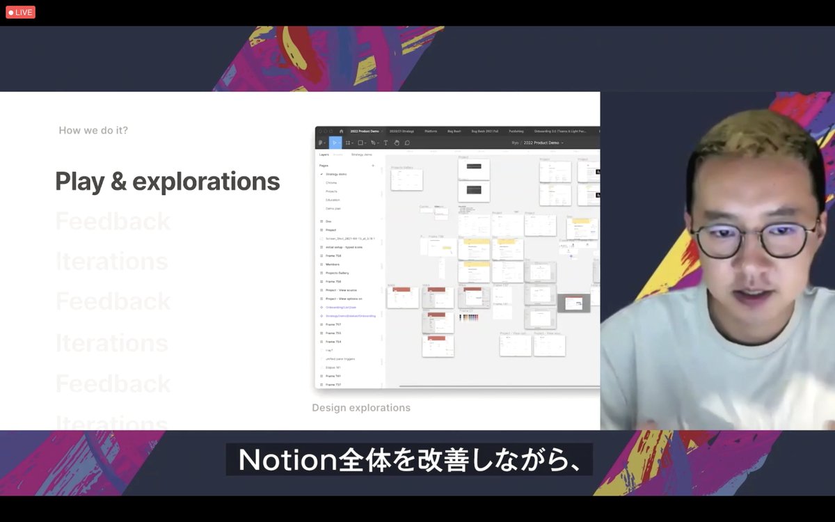Screen dimensions: 835x522
Task: Open the Publishing file tab
Action: (x=516, y=131)
